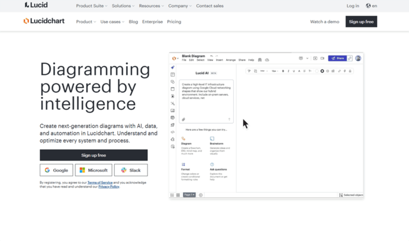Screen dimensions: 409x241
Task: Click the wide Sign up free button
Action: point(93,155)
